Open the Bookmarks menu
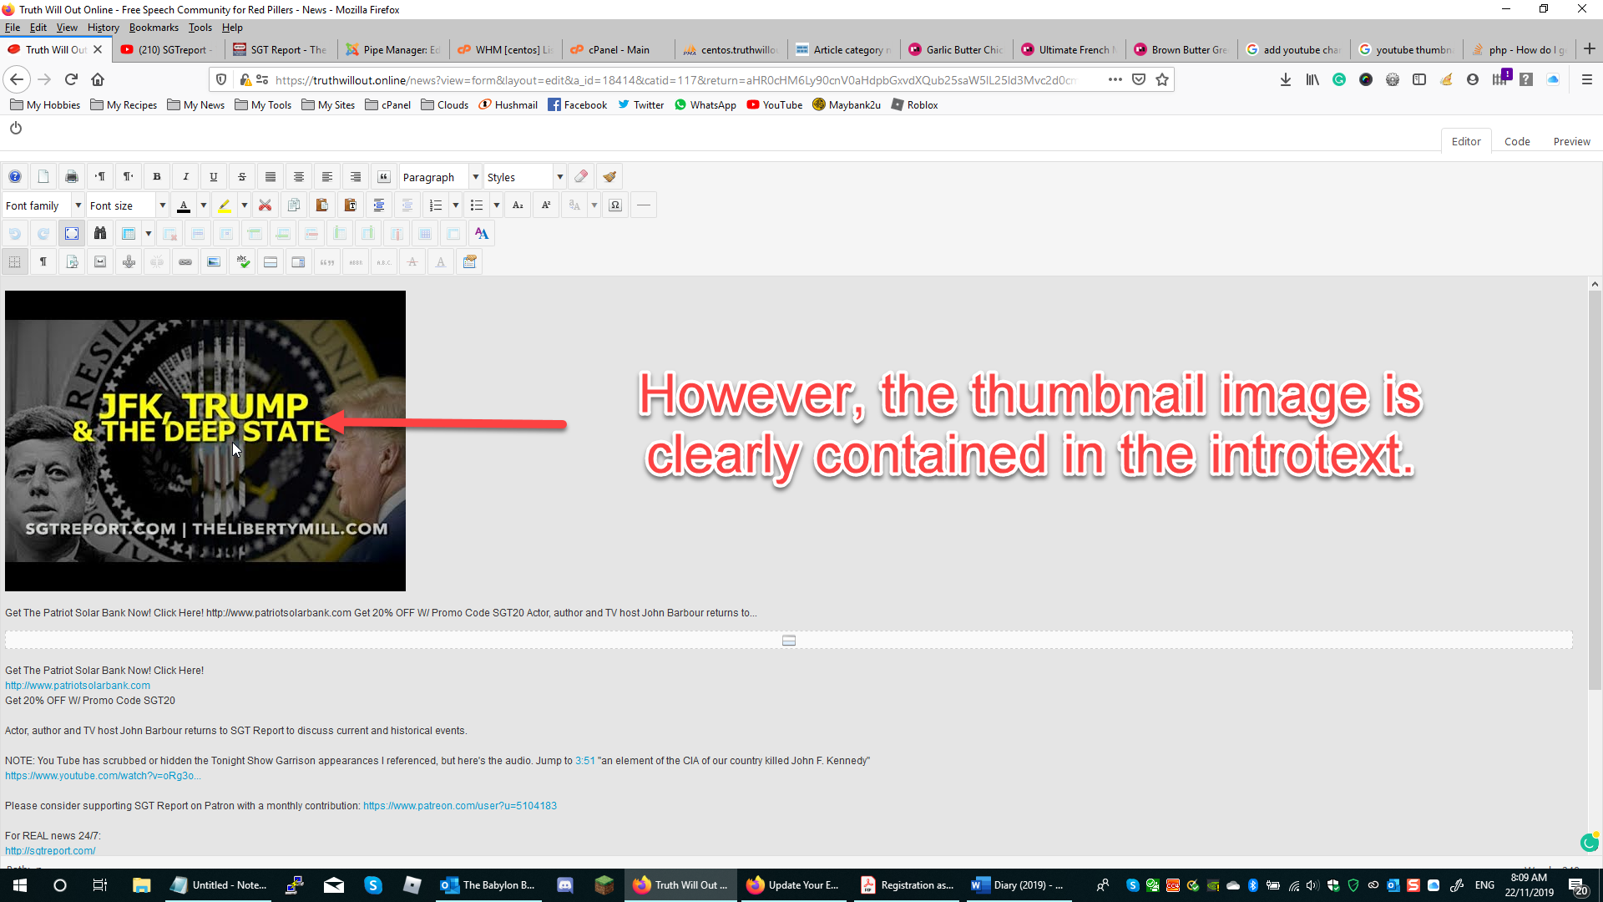This screenshot has width=1603, height=902. point(154,28)
